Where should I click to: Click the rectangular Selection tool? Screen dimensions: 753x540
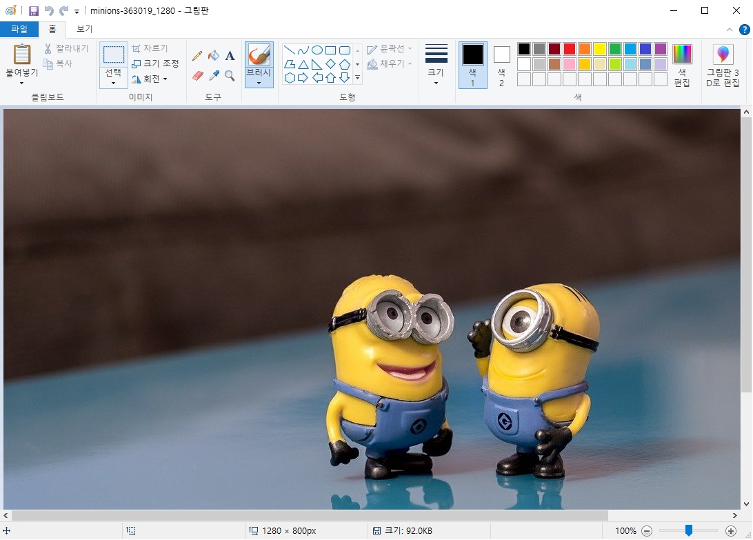click(114, 54)
